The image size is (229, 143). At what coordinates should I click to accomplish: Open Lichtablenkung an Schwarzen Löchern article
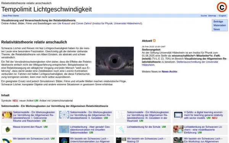click(203, 130)
